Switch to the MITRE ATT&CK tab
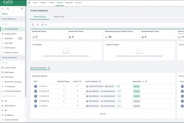The width and height of the screenshot is (184, 123). click(x=59, y=17)
